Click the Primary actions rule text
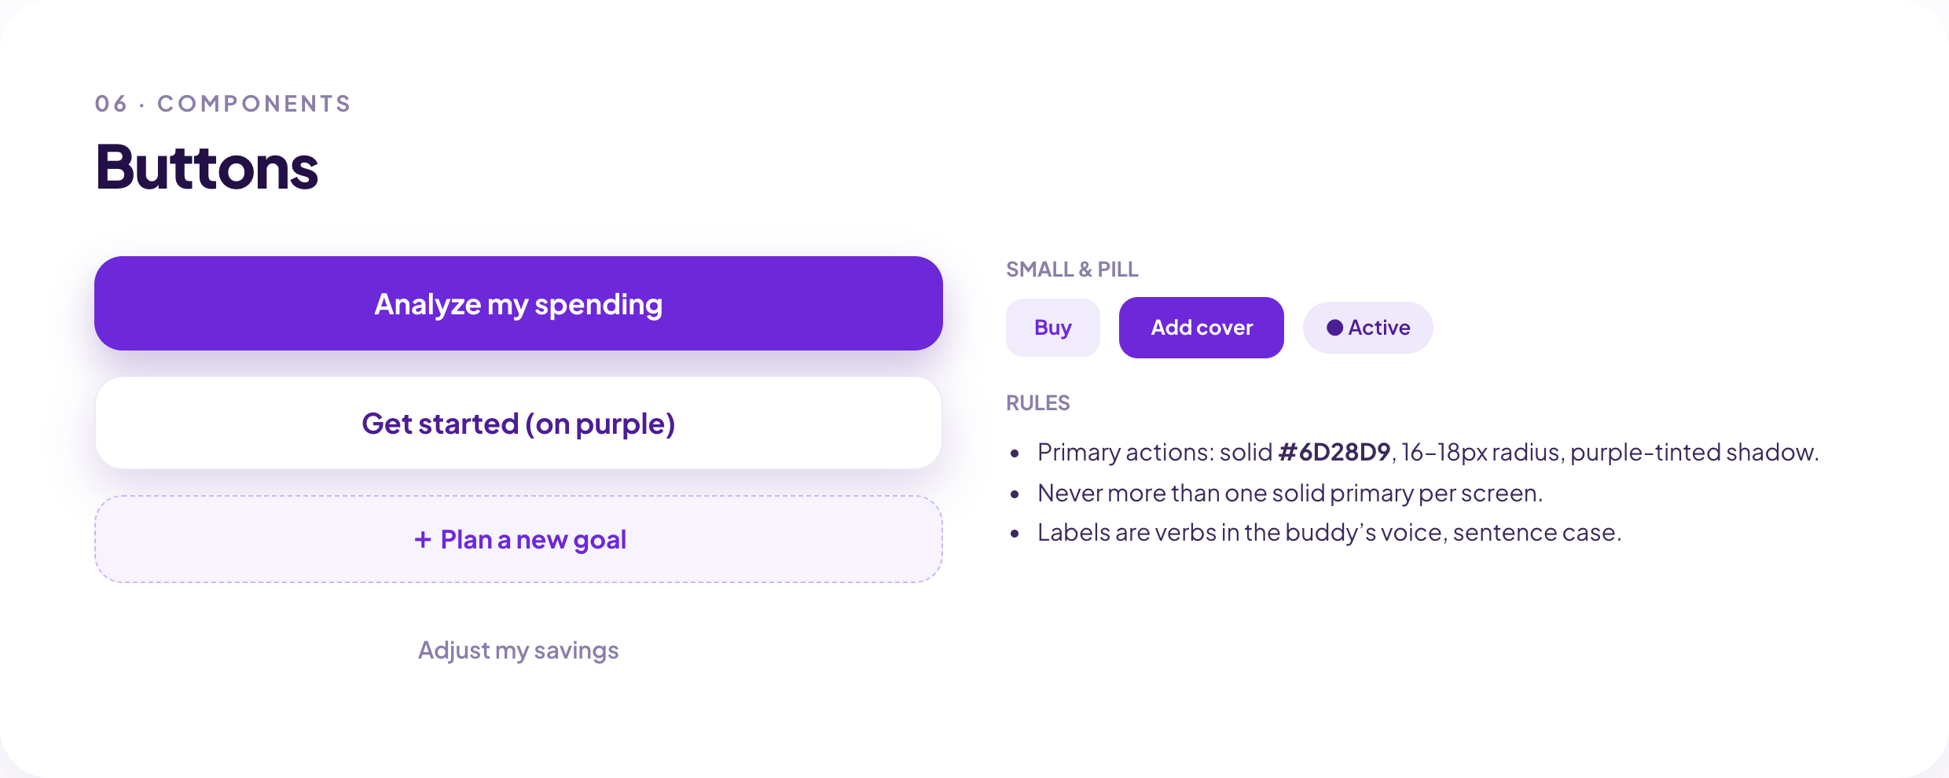 [1428, 452]
